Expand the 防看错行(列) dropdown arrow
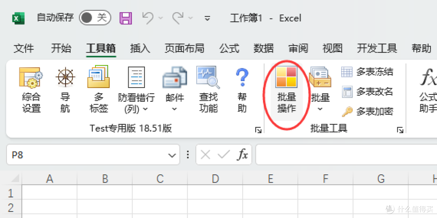 [x=145, y=109]
